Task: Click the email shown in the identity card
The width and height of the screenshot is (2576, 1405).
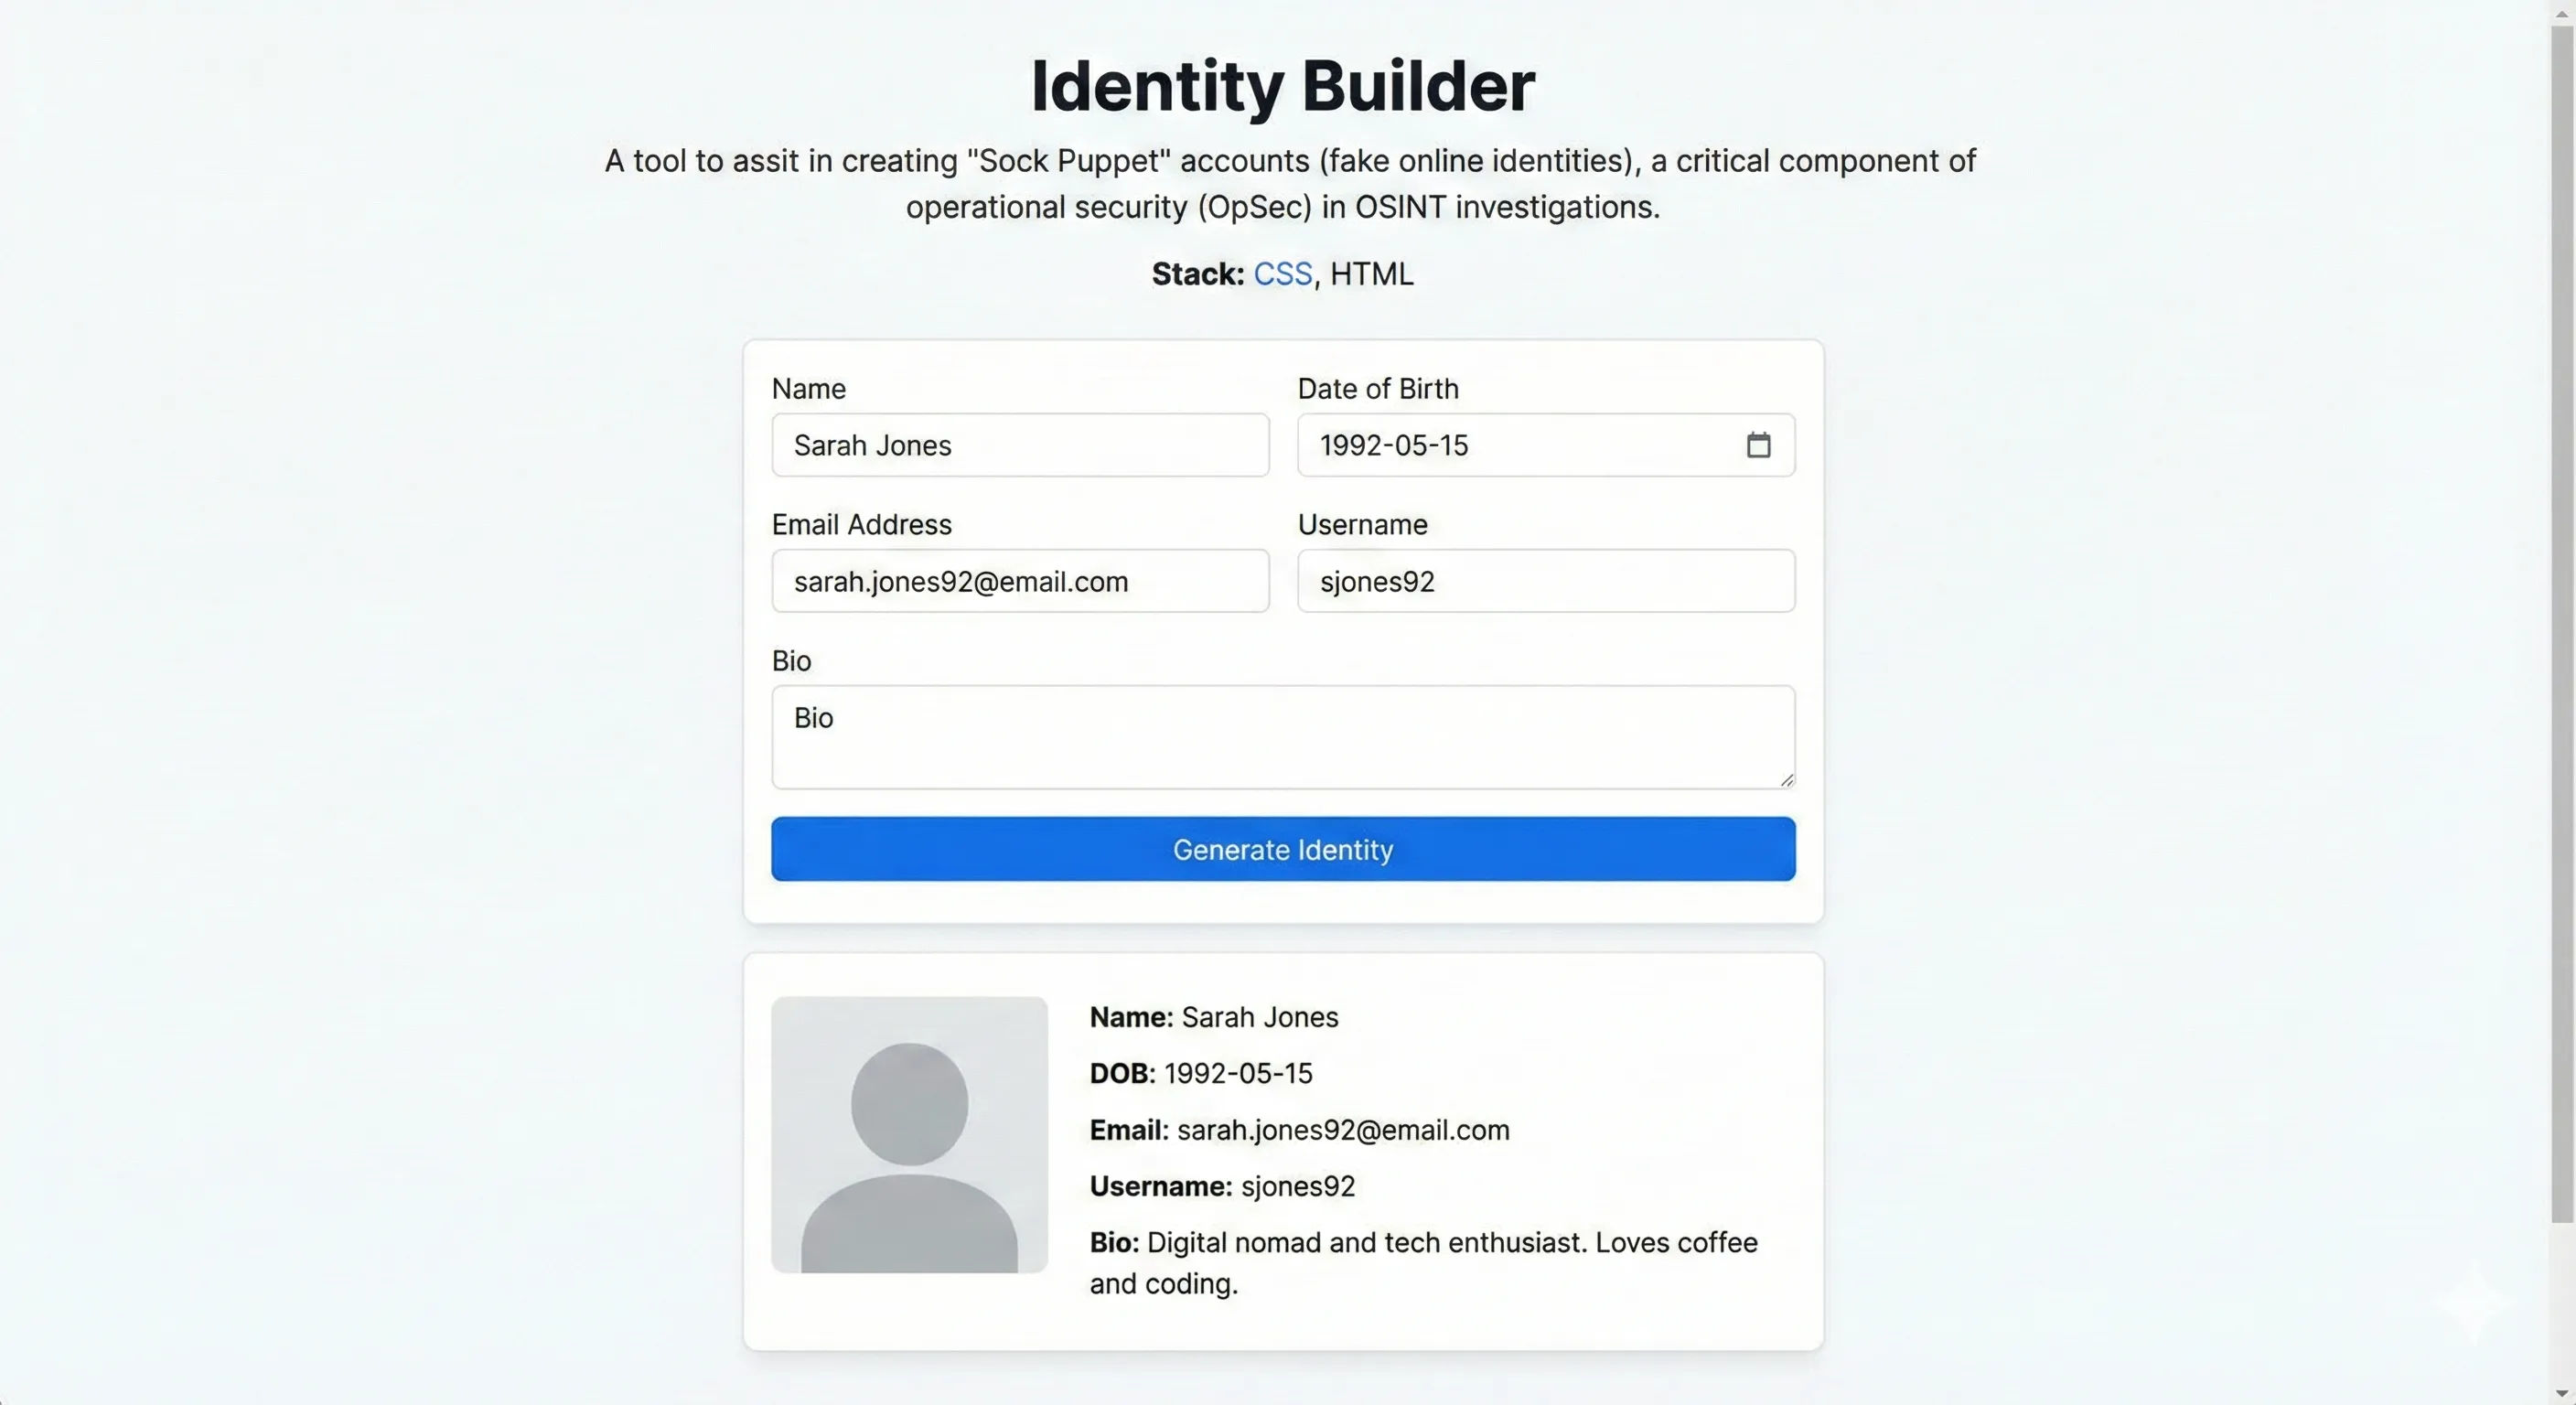Action: 1343,1129
